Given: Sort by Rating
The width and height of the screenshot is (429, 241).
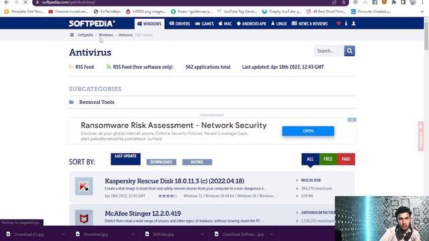Looking at the screenshot, I should [197, 162].
